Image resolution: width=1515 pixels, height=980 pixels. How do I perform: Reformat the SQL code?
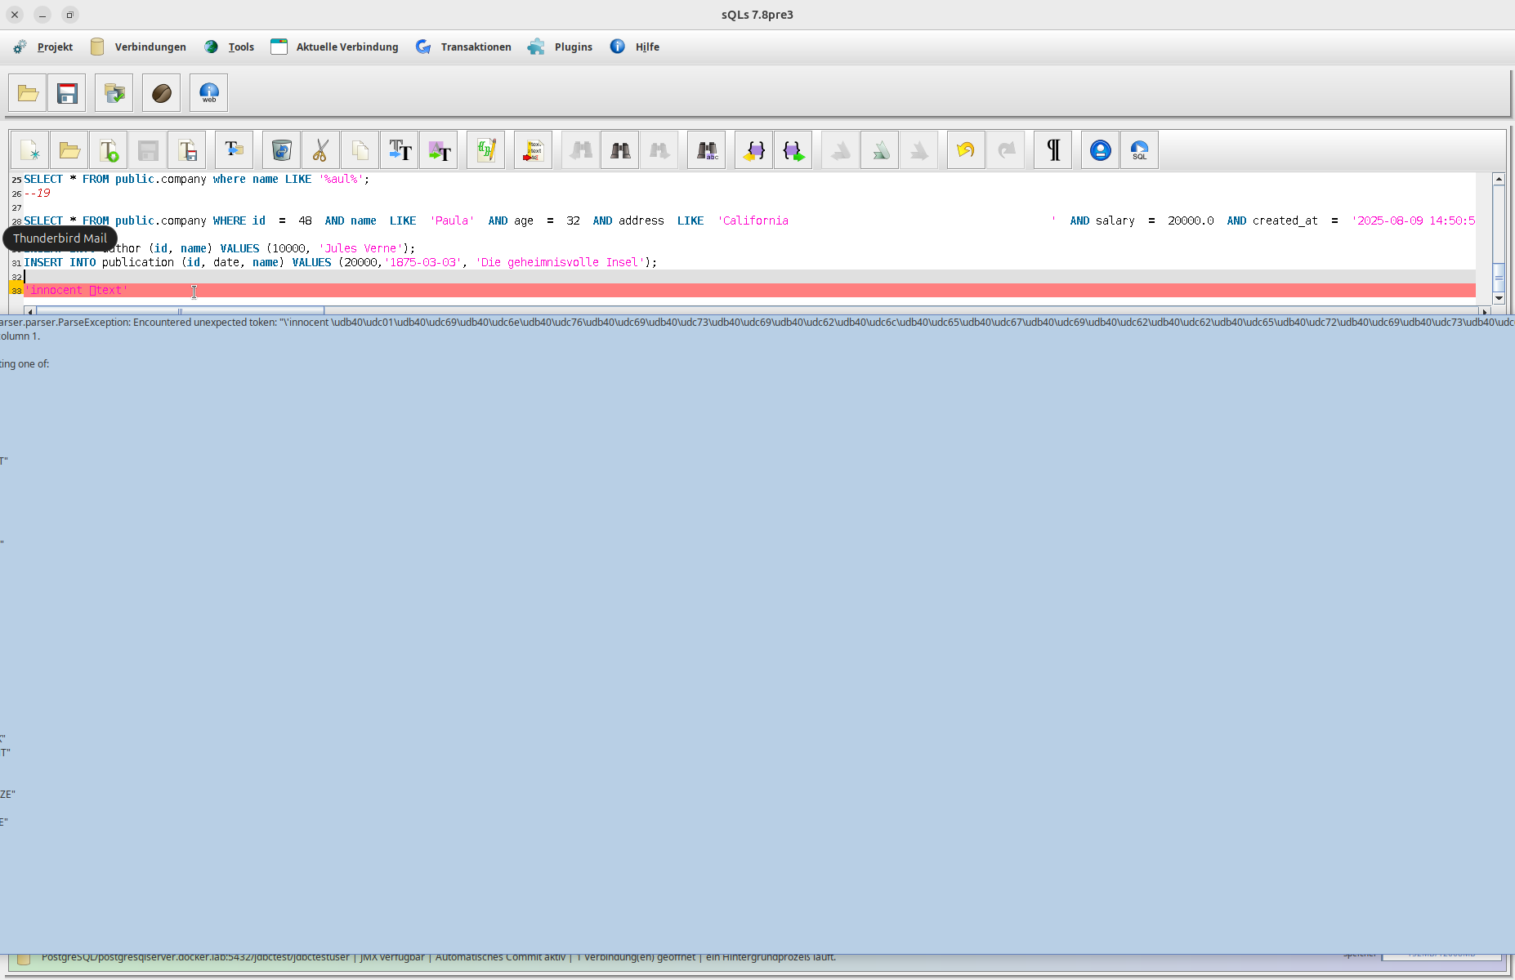tap(485, 149)
